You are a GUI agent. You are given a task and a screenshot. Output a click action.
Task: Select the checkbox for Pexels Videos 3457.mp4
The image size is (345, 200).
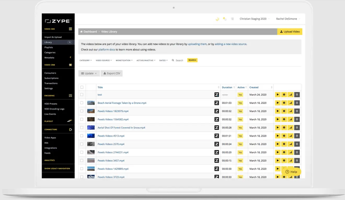(82, 161)
